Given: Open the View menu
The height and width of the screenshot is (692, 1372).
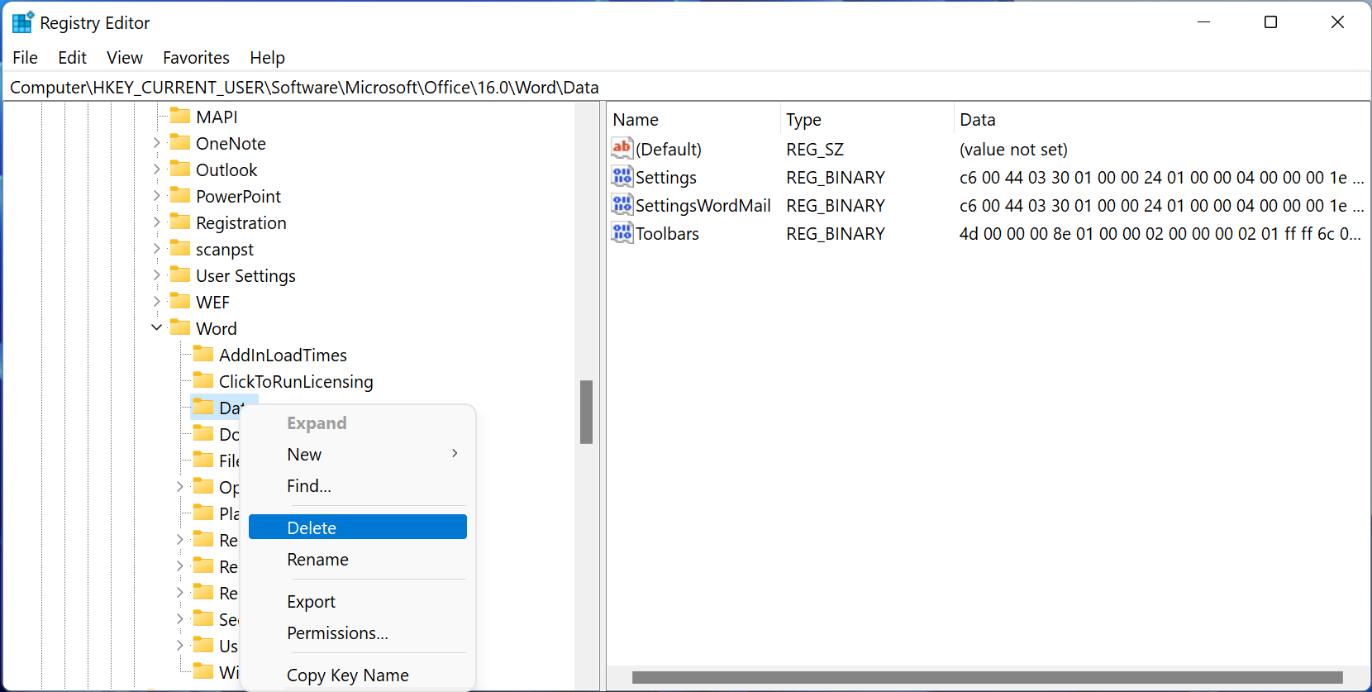Looking at the screenshot, I should (x=125, y=58).
